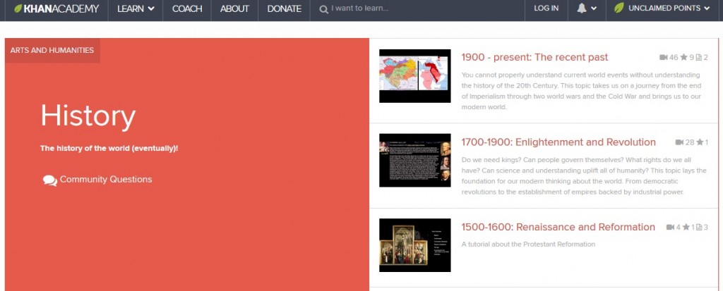Click the document icon for 1500-1600 topic

(699, 227)
